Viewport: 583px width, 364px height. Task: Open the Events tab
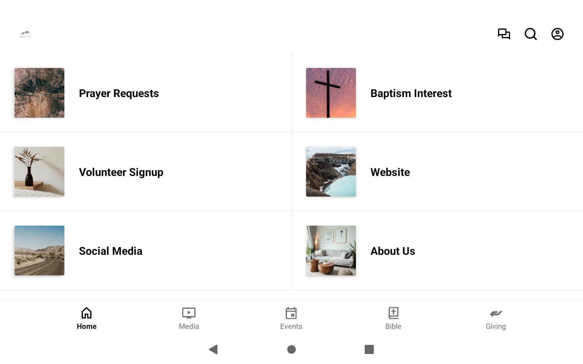coord(291,318)
